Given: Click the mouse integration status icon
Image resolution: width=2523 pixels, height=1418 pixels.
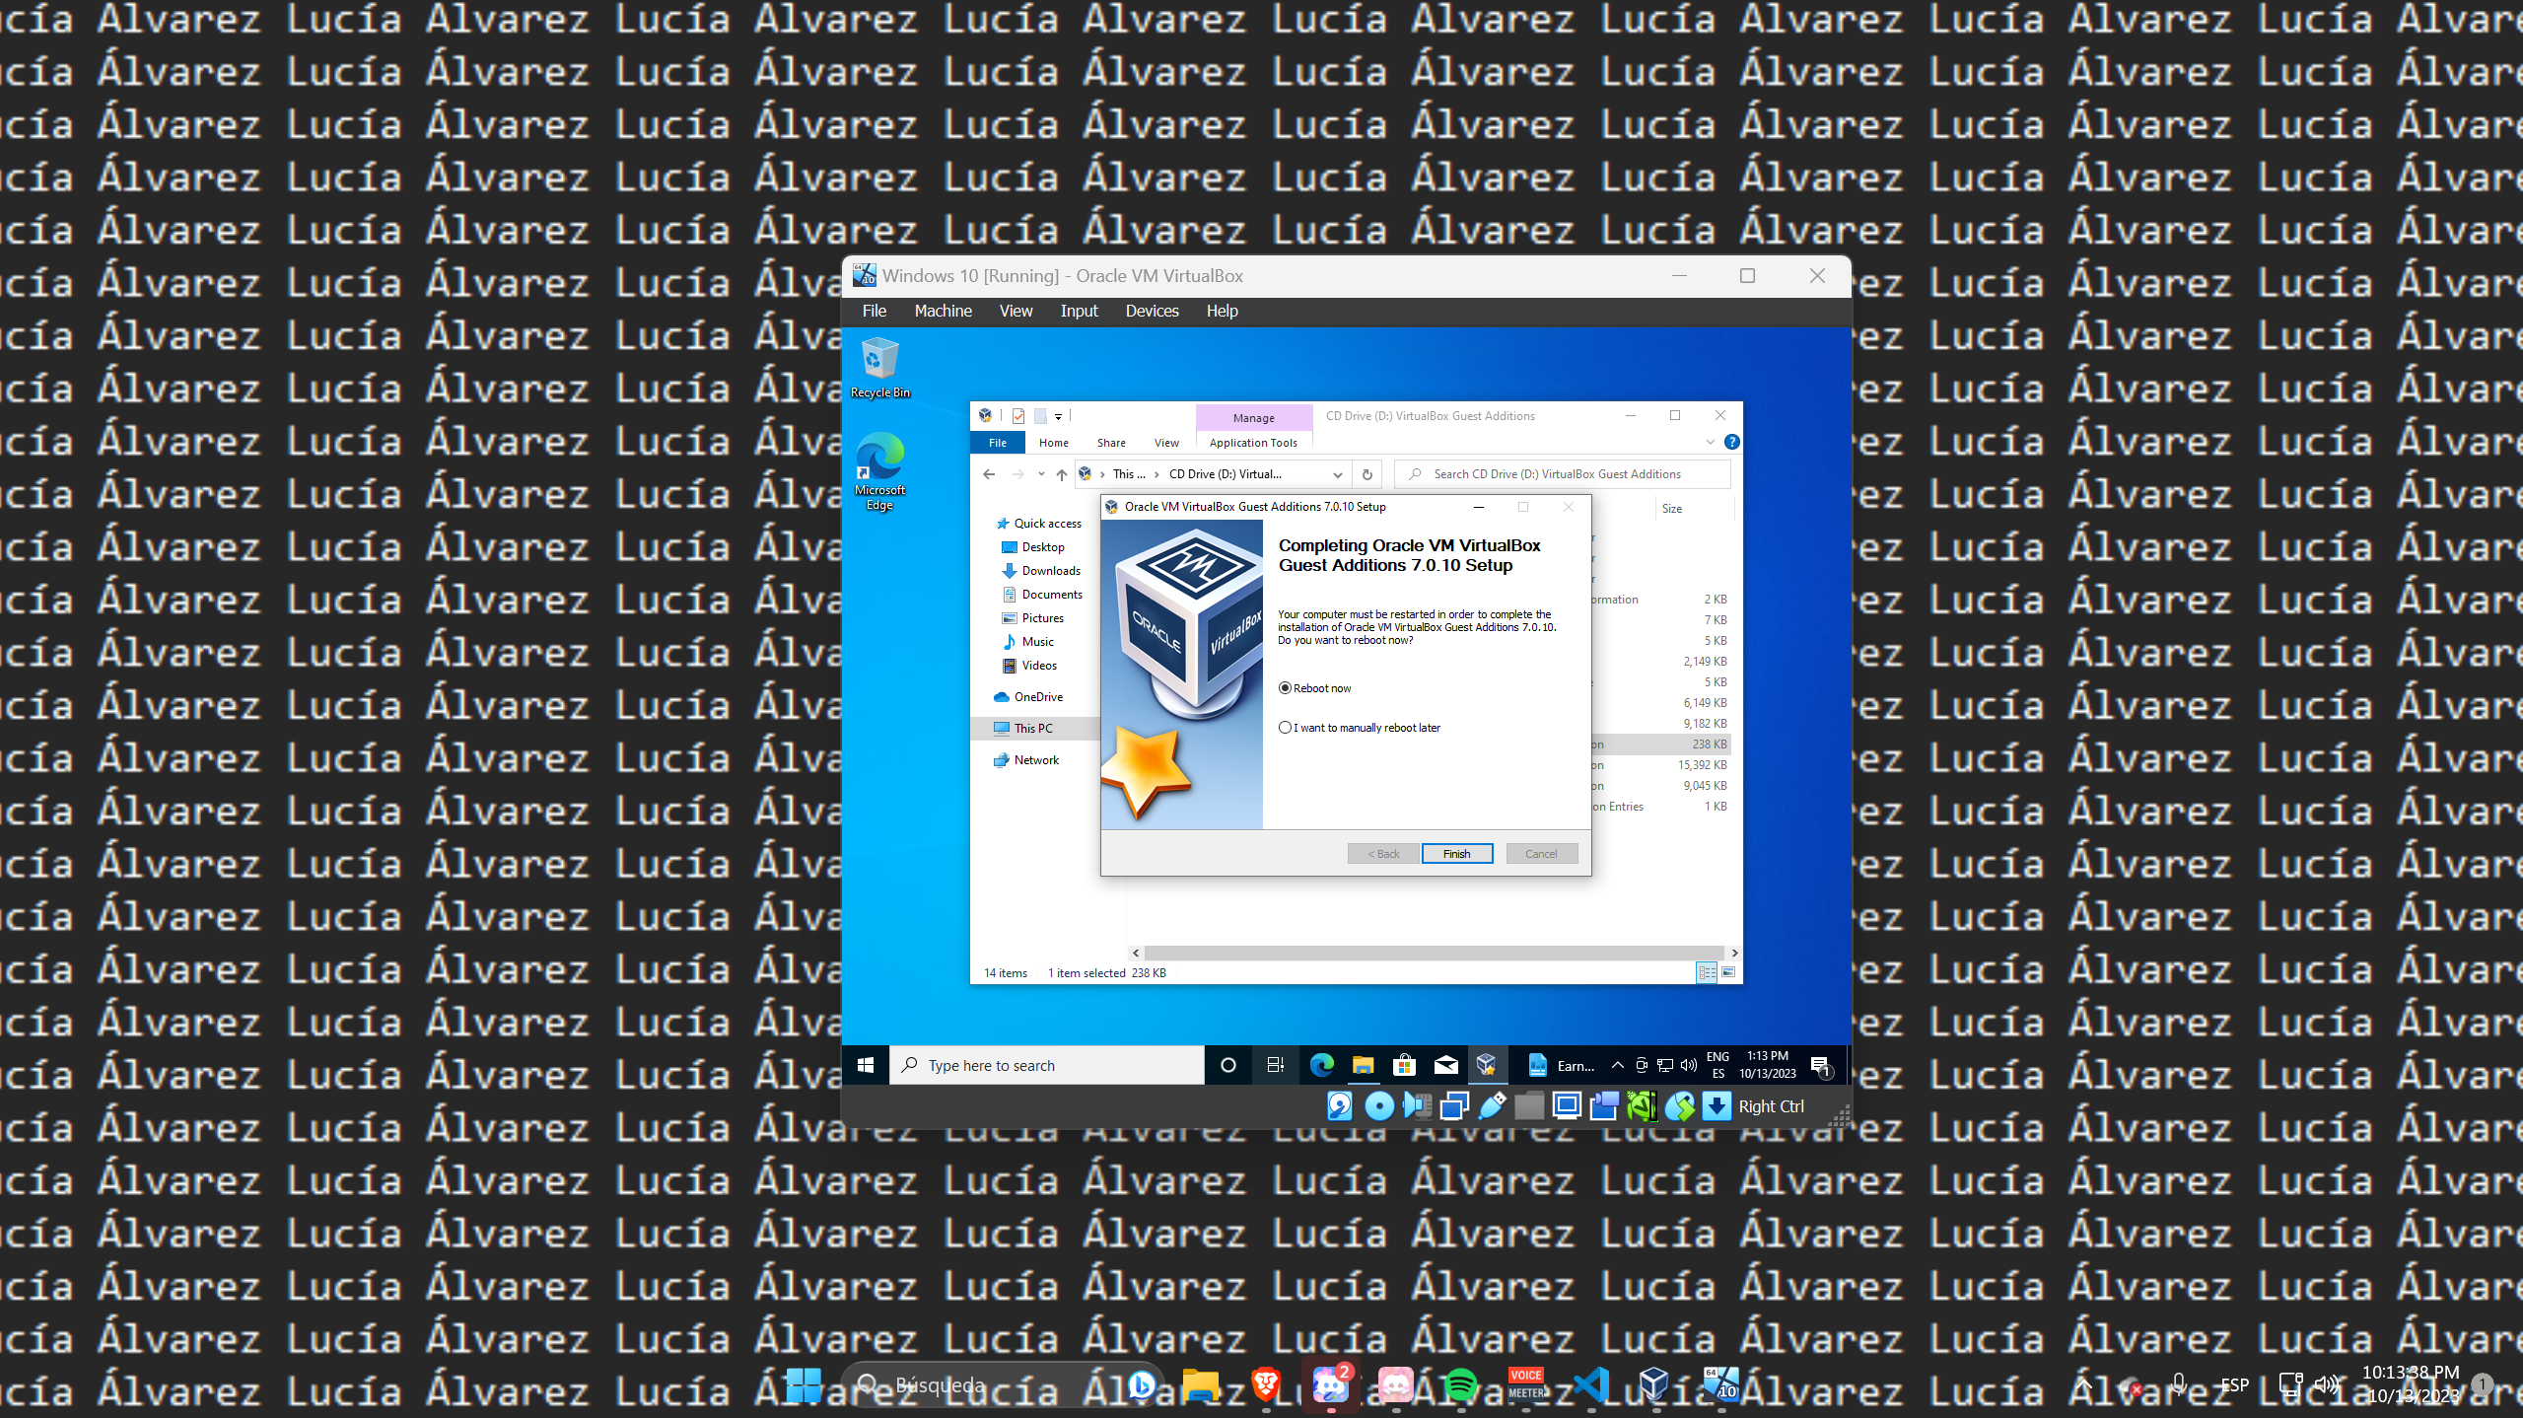Looking at the screenshot, I should (x=1679, y=1106).
